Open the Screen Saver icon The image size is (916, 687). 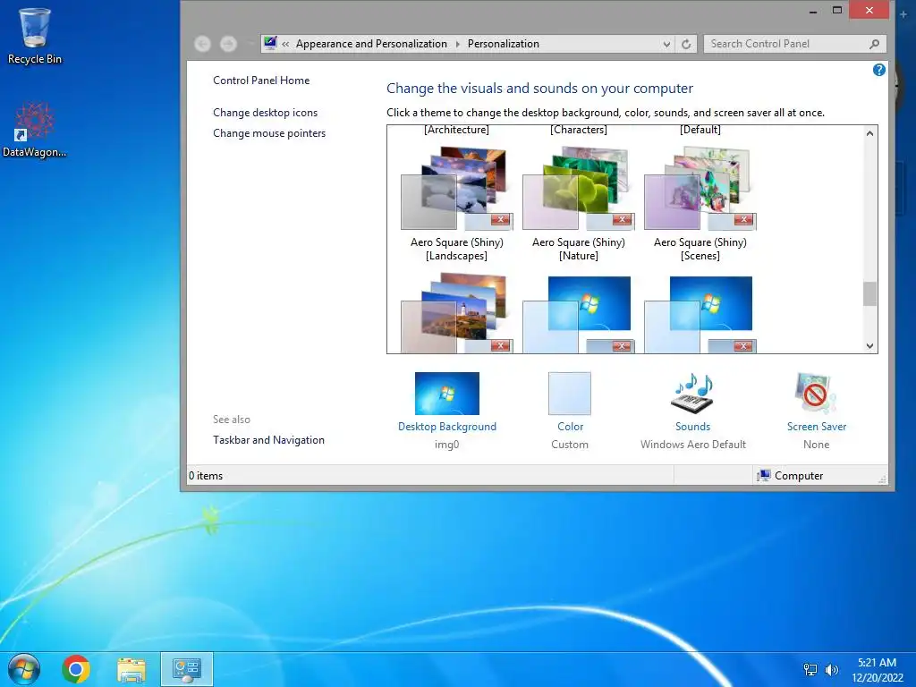pos(816,394)
